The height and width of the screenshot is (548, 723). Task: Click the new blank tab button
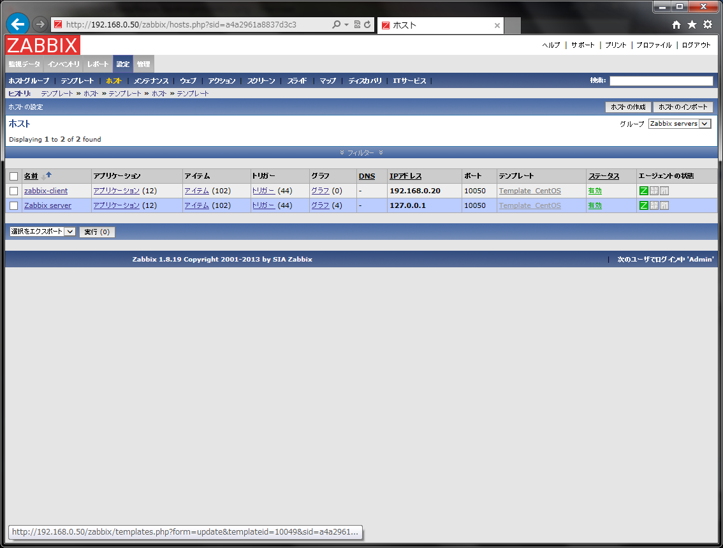click(512, 26)
